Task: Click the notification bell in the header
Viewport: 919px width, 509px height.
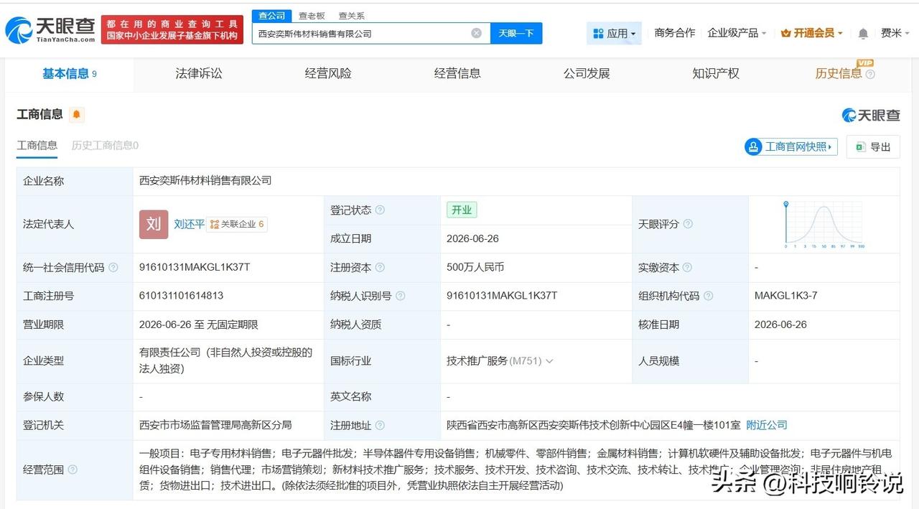Action: pos(863,34)
